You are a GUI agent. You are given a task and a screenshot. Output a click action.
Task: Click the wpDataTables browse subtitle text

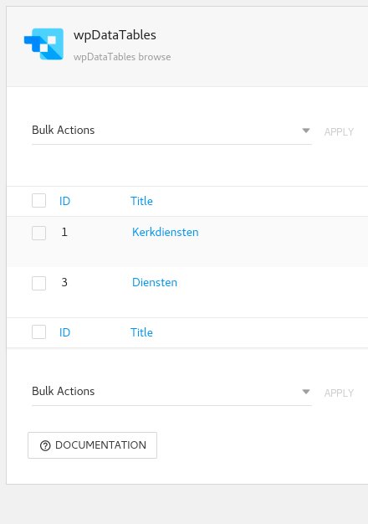(x=122, y=57)
